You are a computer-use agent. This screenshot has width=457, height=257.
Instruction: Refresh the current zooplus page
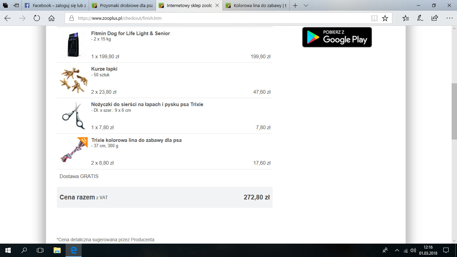click(37, 18)
